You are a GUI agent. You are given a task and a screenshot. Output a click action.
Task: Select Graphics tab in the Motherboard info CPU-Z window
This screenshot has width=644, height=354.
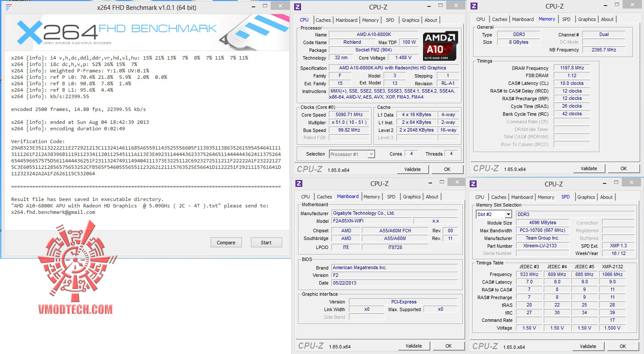pos(412,197)
